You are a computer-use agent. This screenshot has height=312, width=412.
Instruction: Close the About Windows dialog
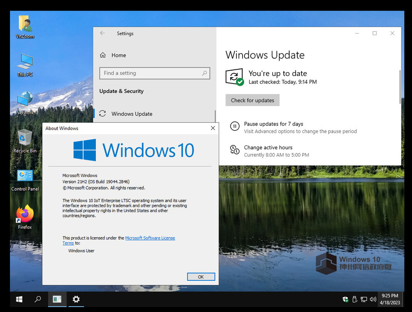213,128
